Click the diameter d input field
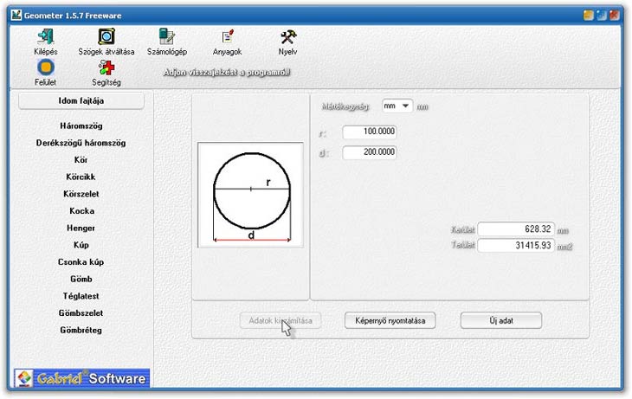Screen dimensions: 632x399 [x=370, y=152]
